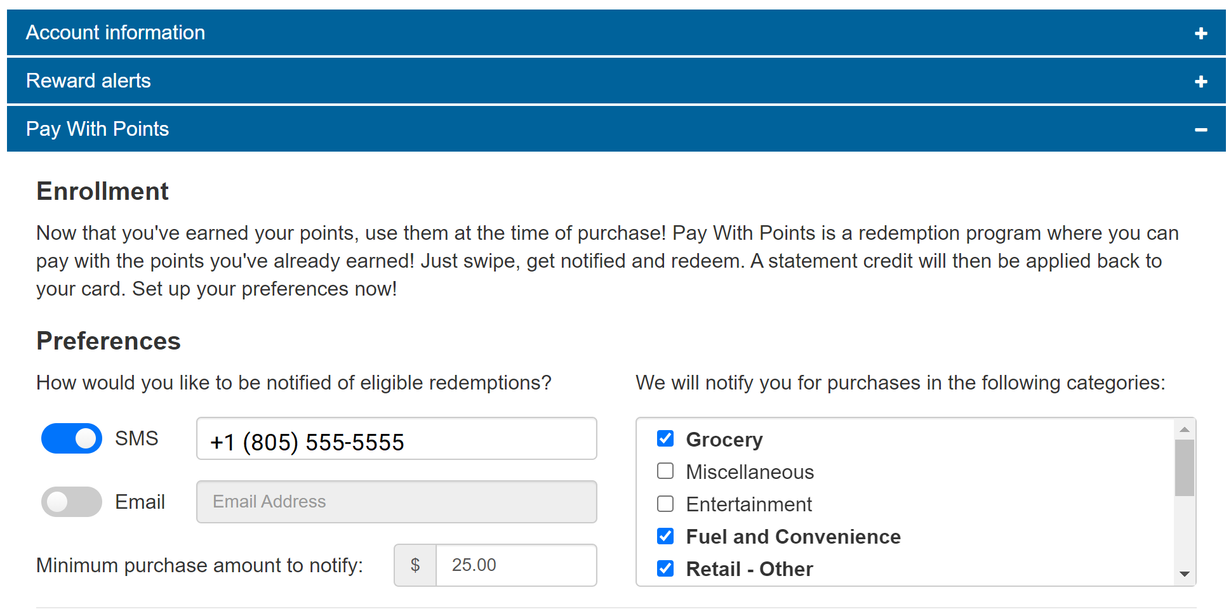Enable the Email notification toggle
This screenshot has width=1231, height=609.
click(x=72, y=502)
